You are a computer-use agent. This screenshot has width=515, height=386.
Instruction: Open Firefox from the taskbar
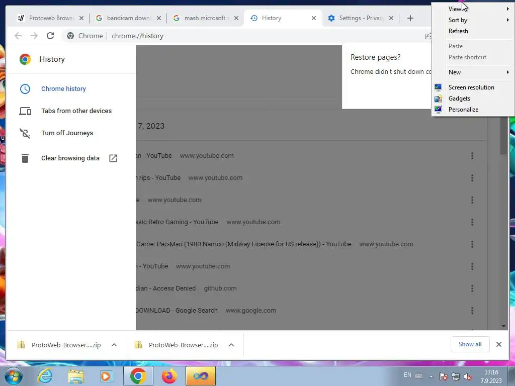(x=169, y=376)
